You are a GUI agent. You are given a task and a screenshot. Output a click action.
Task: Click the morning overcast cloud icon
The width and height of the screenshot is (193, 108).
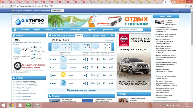63,67
